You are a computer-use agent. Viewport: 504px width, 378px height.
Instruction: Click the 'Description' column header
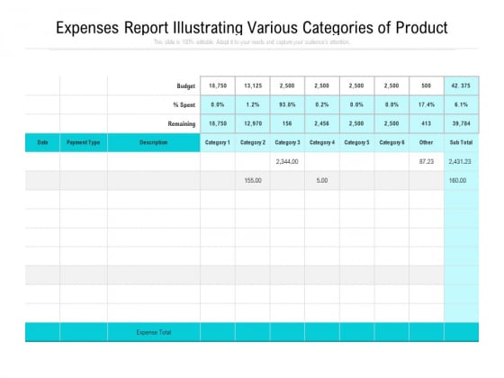[x=154, y=142]
